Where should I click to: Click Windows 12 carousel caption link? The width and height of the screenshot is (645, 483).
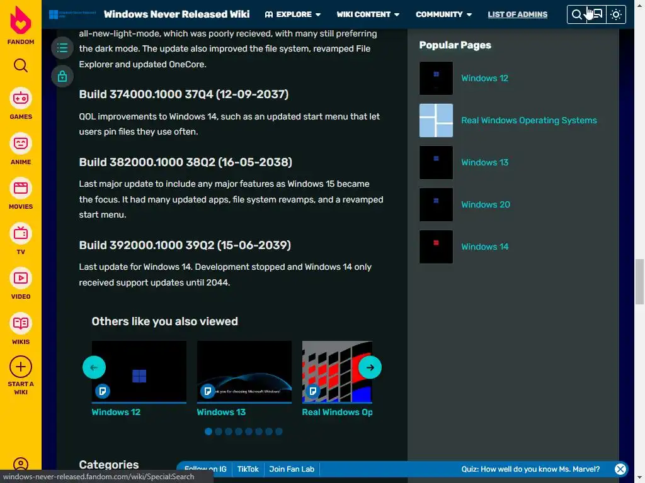point(116,412)
